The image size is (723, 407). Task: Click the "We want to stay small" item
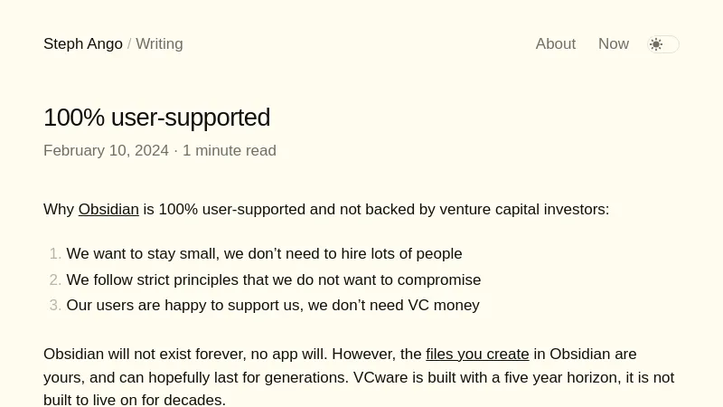(x=264, y=254)
